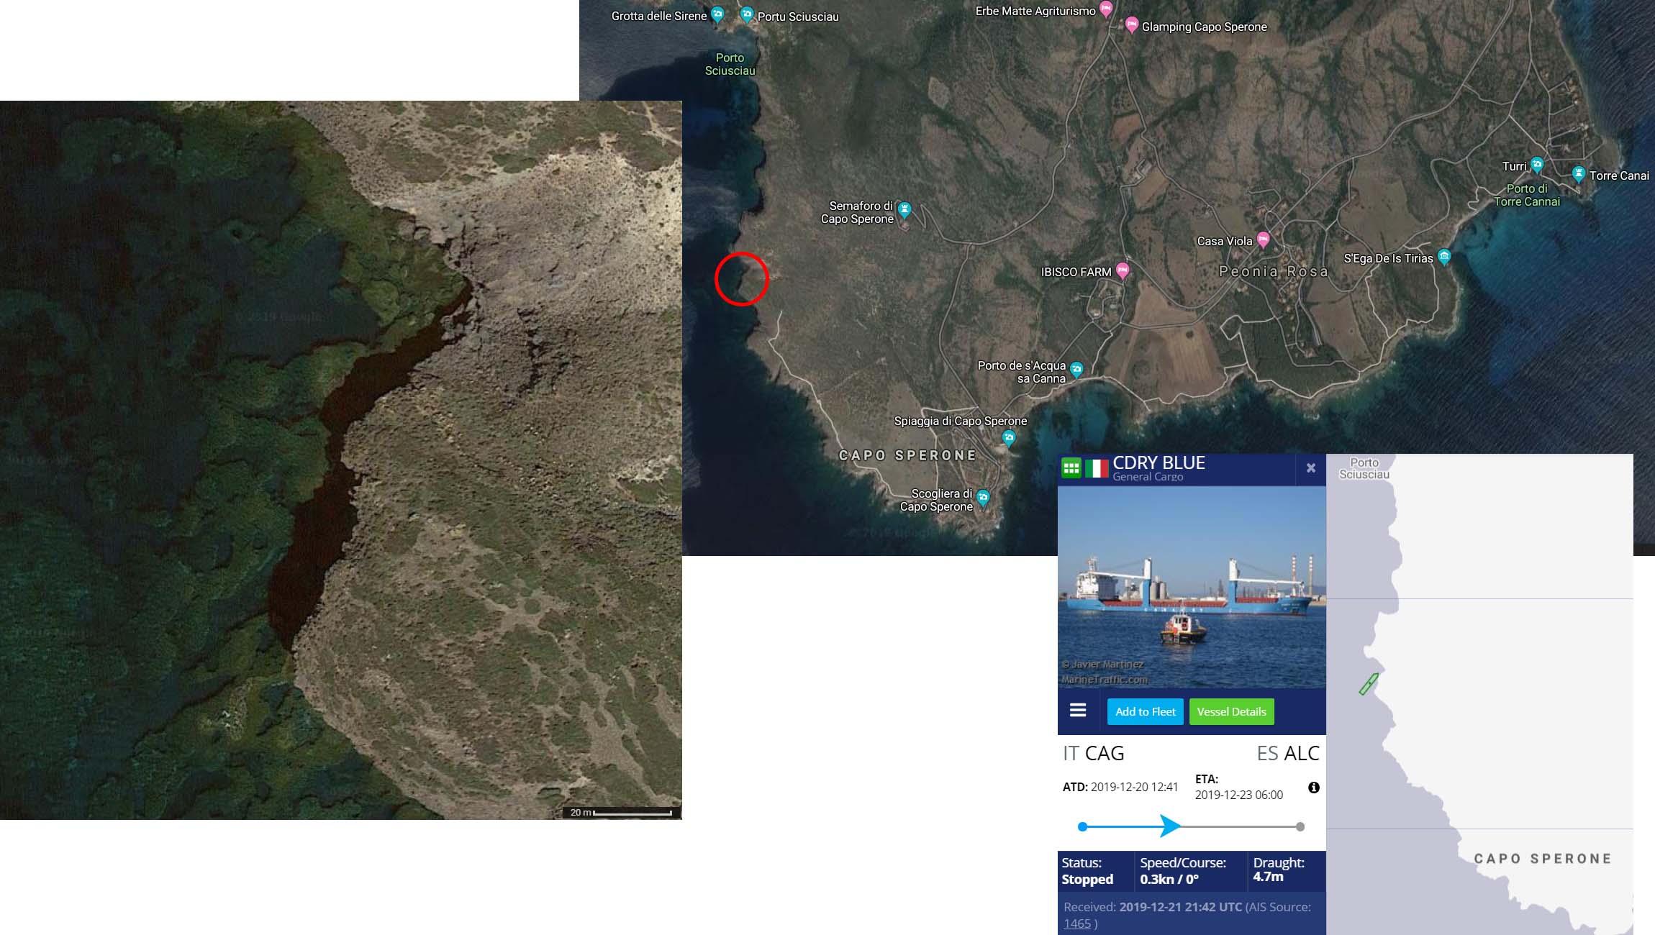Select the Semaforo di Capo Sperone marker
Screen dimensions: 1655x935
coord(904,209)
